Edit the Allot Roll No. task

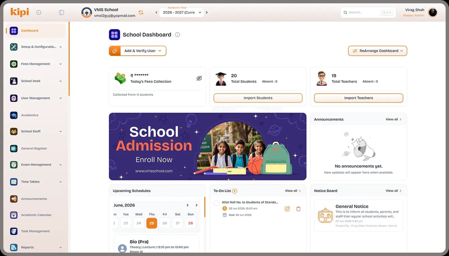coord(287,209)
